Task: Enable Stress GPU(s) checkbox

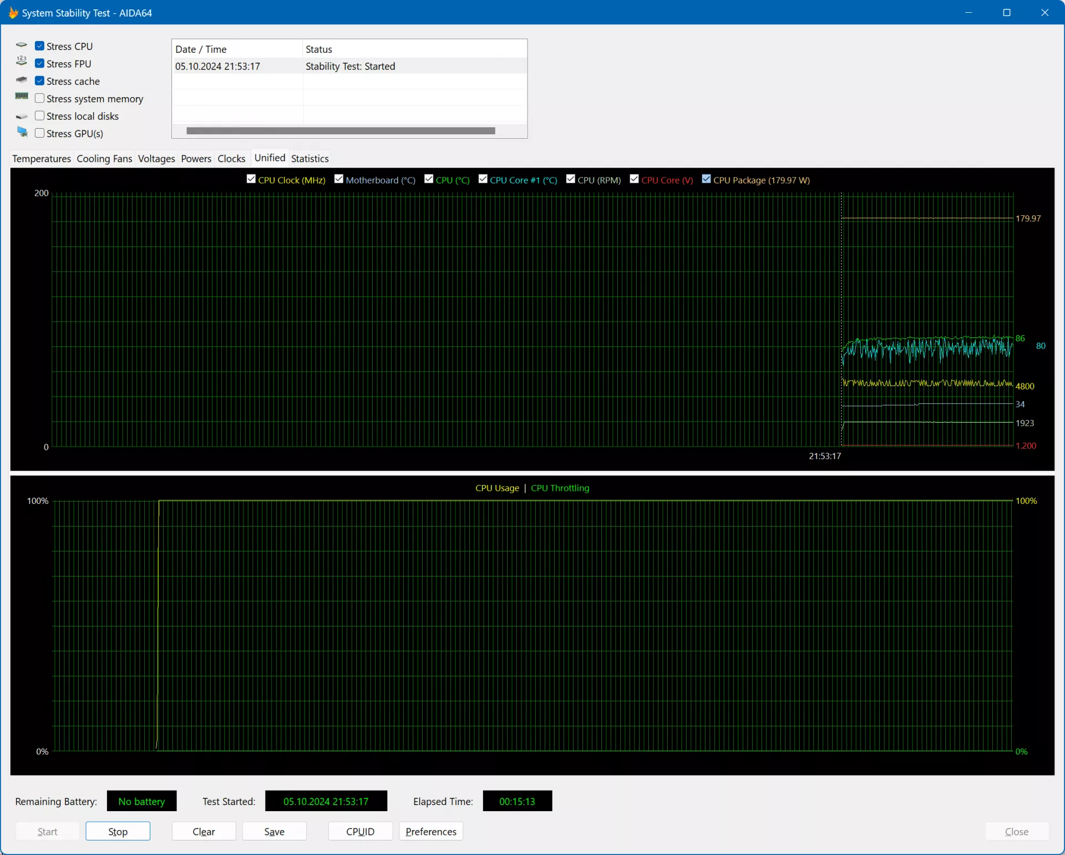Action: [39, 133]
